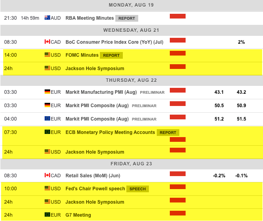
Task: Select PRELIMINAR tag on Markit Manufacturing PMI
Action: tap(152, 93)
